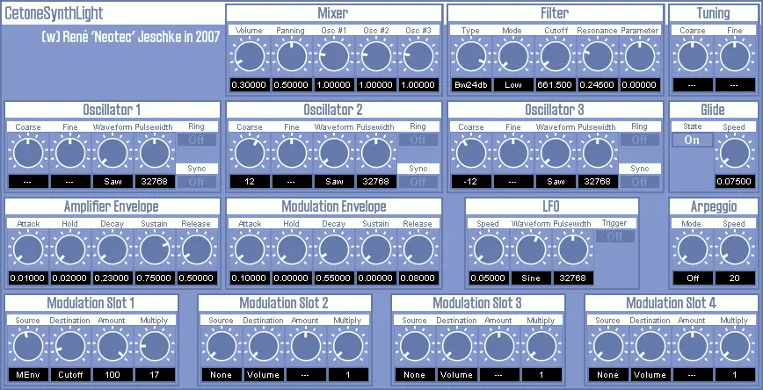Click the Modulation Slot 1 Destination knob
The image size is (763, 390).
tap(70, 347)
